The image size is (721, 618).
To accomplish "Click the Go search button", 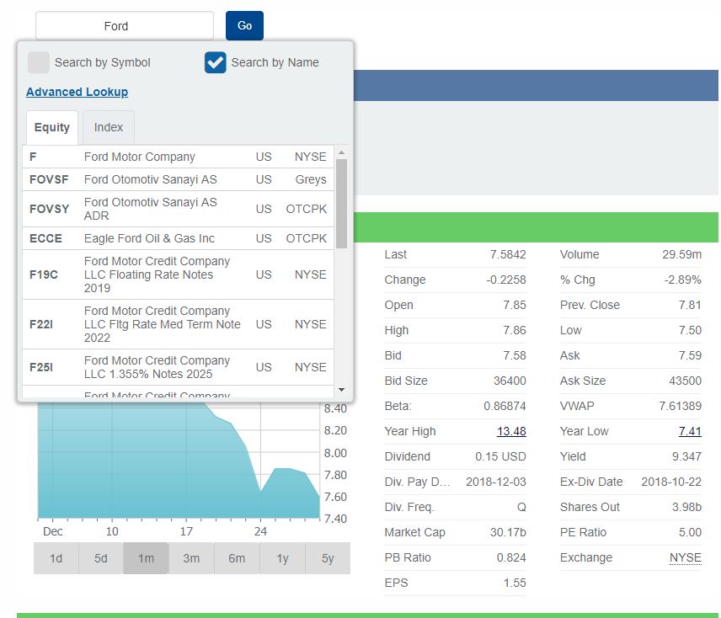I will click(x=244, y=26).
